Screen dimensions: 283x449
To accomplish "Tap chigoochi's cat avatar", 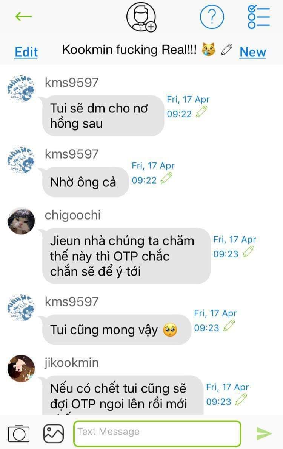I will click(x=21, y=221).
